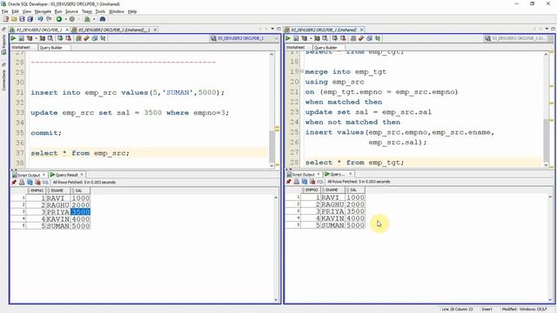Screen dimensions: 557x313
Task: Open the Tools menu
Action: tap(100, 11)
